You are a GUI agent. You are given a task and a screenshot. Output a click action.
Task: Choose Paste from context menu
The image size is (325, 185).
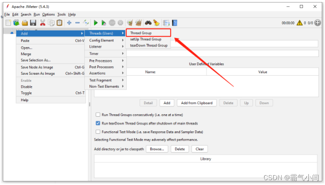coord(51,41)
